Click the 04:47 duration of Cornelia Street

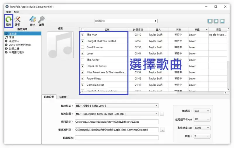click(x=138, y=85)
